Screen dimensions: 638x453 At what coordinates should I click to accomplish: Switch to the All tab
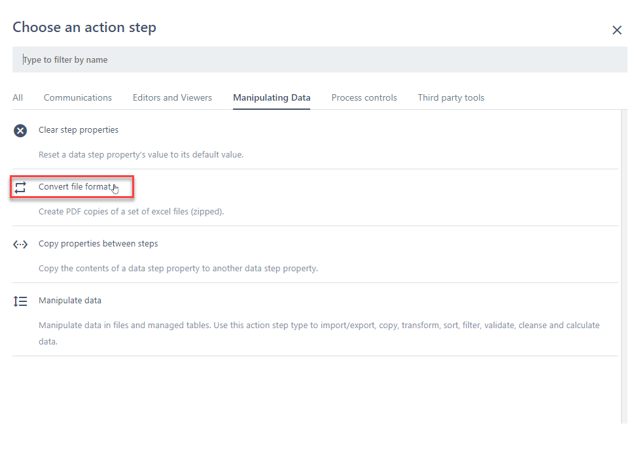[18, 98]
